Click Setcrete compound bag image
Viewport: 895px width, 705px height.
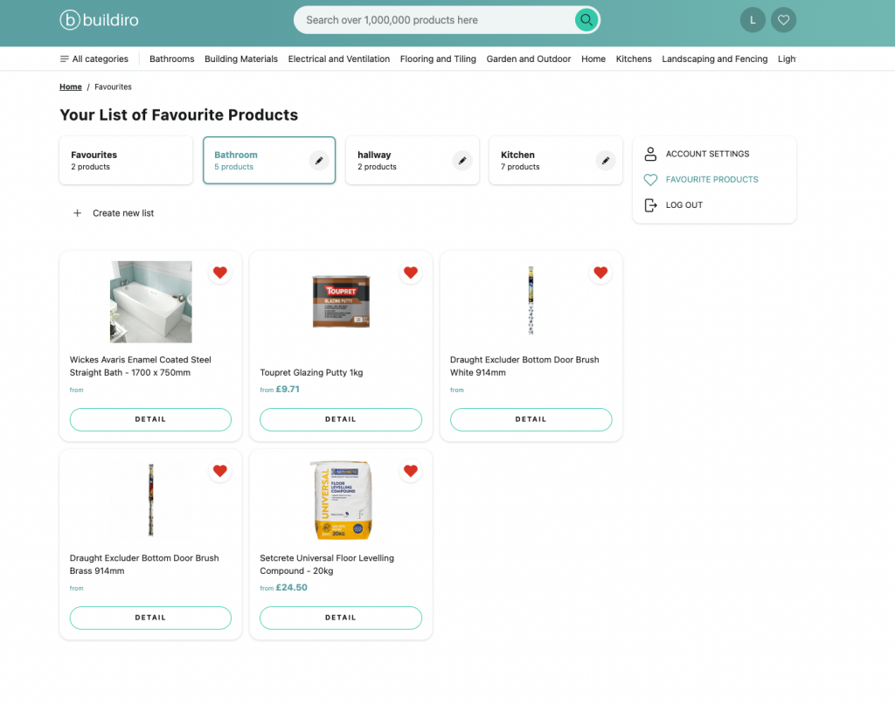point(341,500)
